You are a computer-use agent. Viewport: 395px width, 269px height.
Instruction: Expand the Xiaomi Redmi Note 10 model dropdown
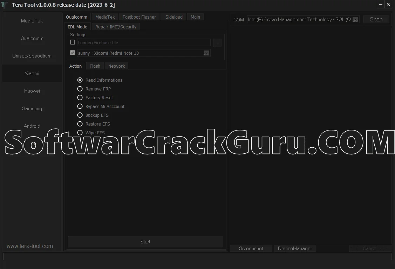click(206, 53)
